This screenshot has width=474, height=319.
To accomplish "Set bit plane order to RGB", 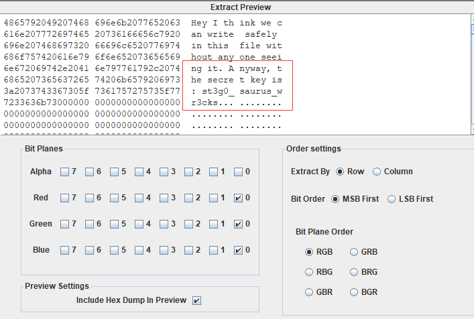I will click(309, 252).
